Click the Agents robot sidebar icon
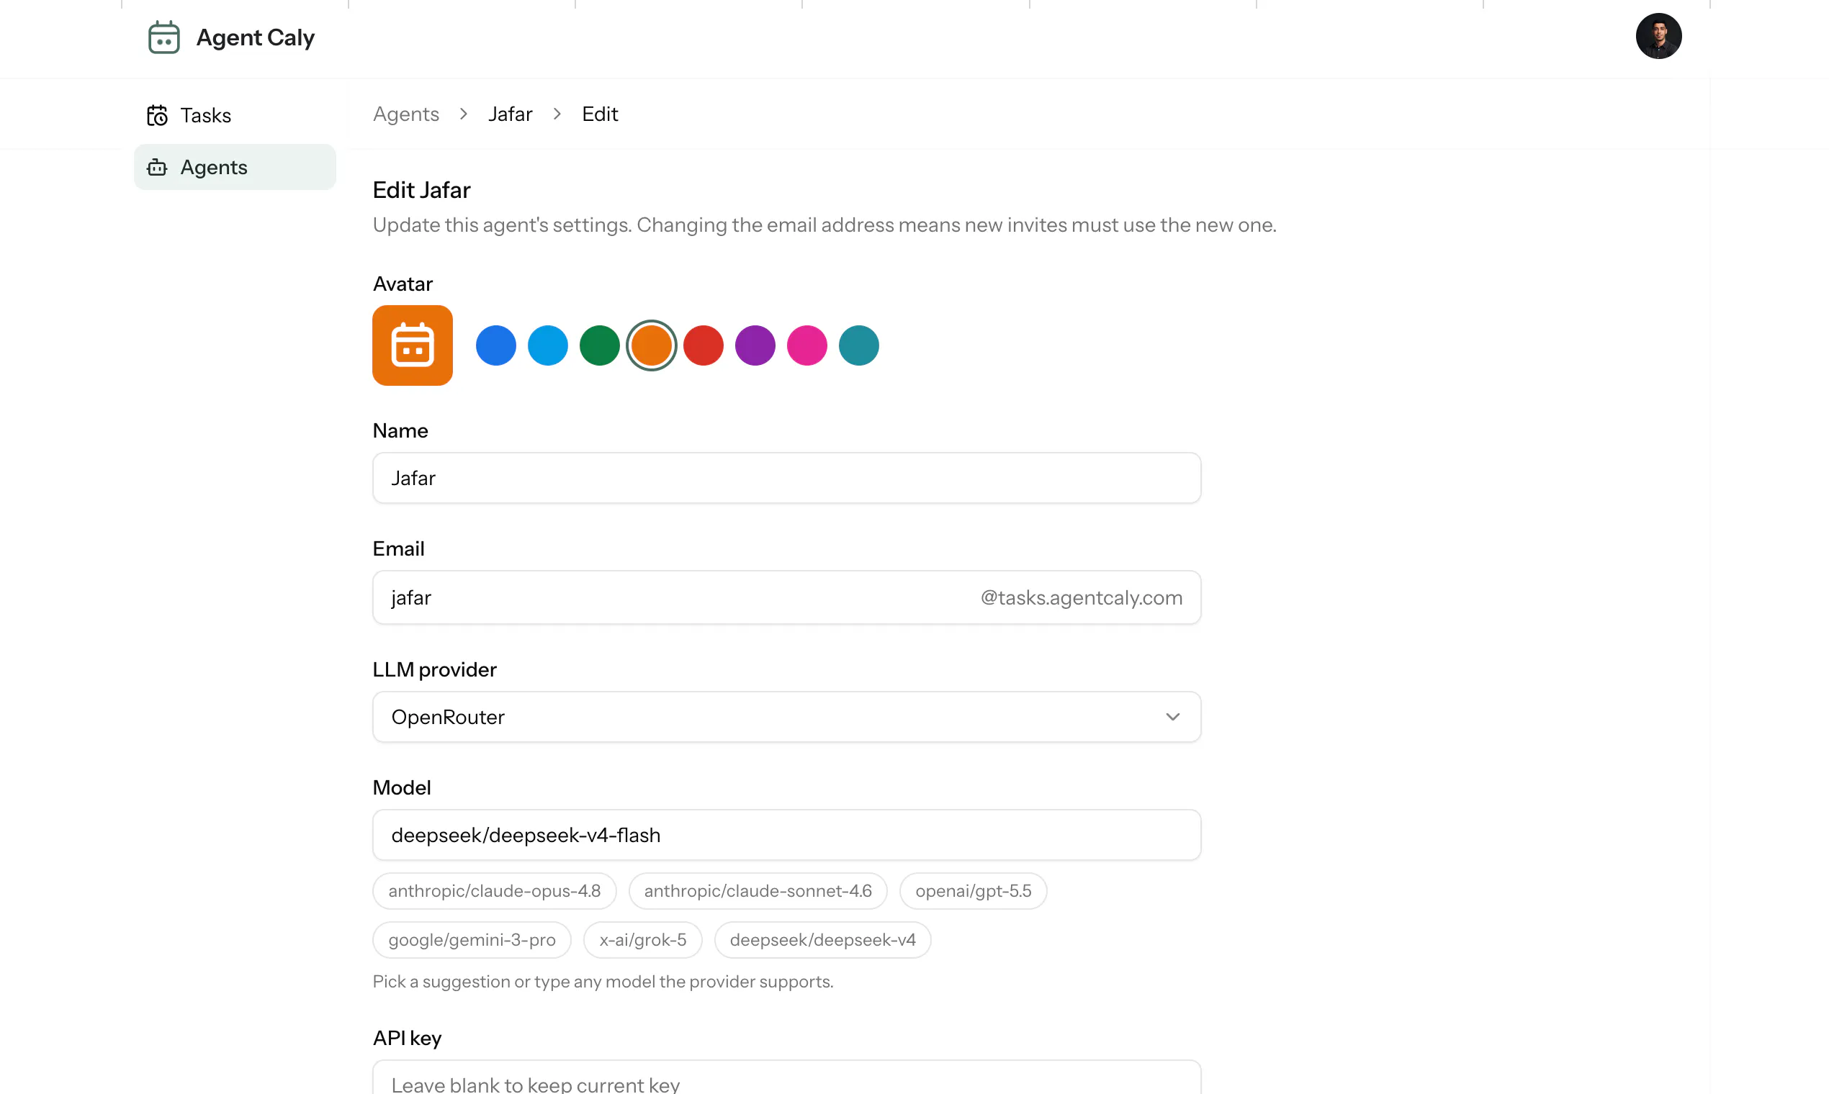This screenshot has width=1829, height=1094. (157, 168)
